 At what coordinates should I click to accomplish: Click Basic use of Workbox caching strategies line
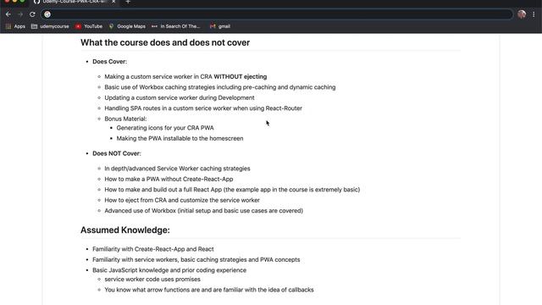pyautogui.click(x=220, y=87)
